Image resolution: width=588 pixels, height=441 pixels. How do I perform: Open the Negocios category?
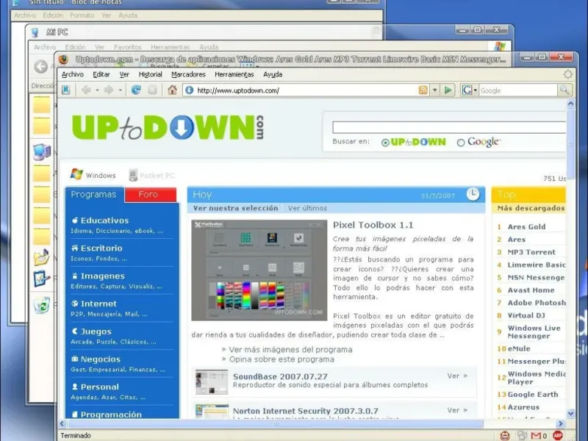click(101, 359)
